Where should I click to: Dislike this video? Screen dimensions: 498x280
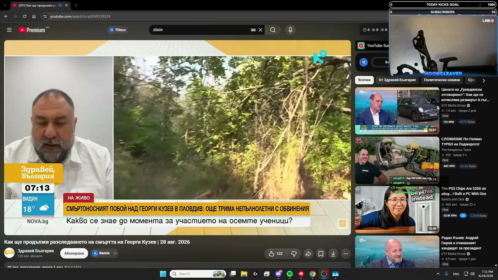click(x=294, y=254)
